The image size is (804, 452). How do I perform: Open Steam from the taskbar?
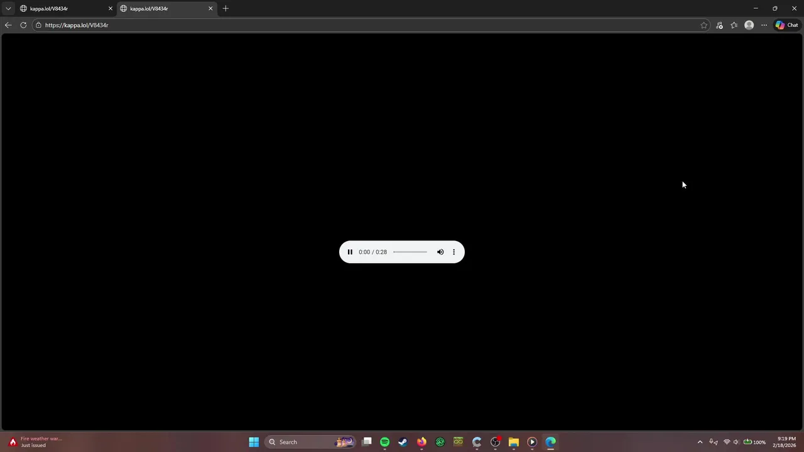click(x=403, y=442)
